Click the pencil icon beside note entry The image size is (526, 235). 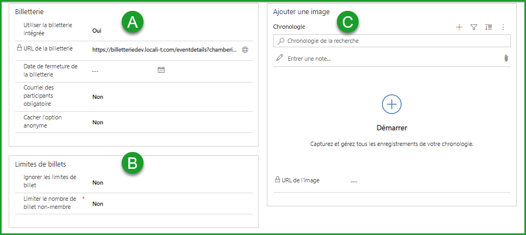(x=280, y=58)
